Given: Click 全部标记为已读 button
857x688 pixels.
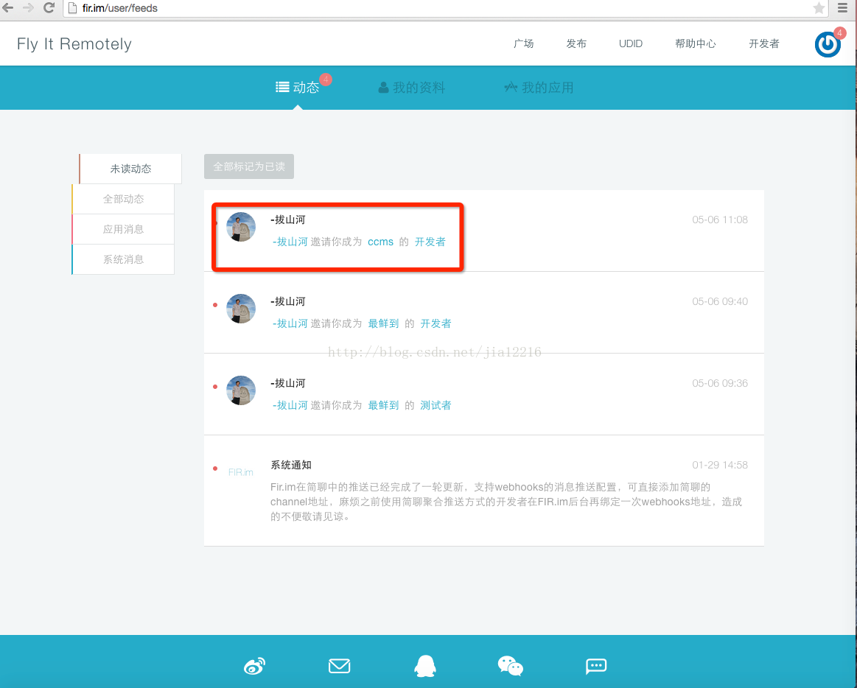Looking at the screenshot, I should pyautogui.click(x=249, y=166).
